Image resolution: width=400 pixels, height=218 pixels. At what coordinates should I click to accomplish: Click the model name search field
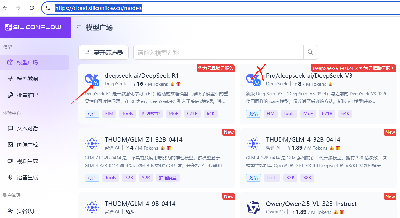click(x=219, y=52)
